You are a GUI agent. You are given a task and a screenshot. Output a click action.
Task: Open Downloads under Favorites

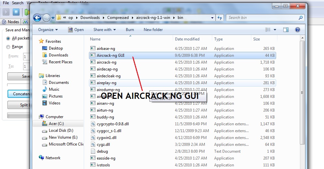(58, 55)
